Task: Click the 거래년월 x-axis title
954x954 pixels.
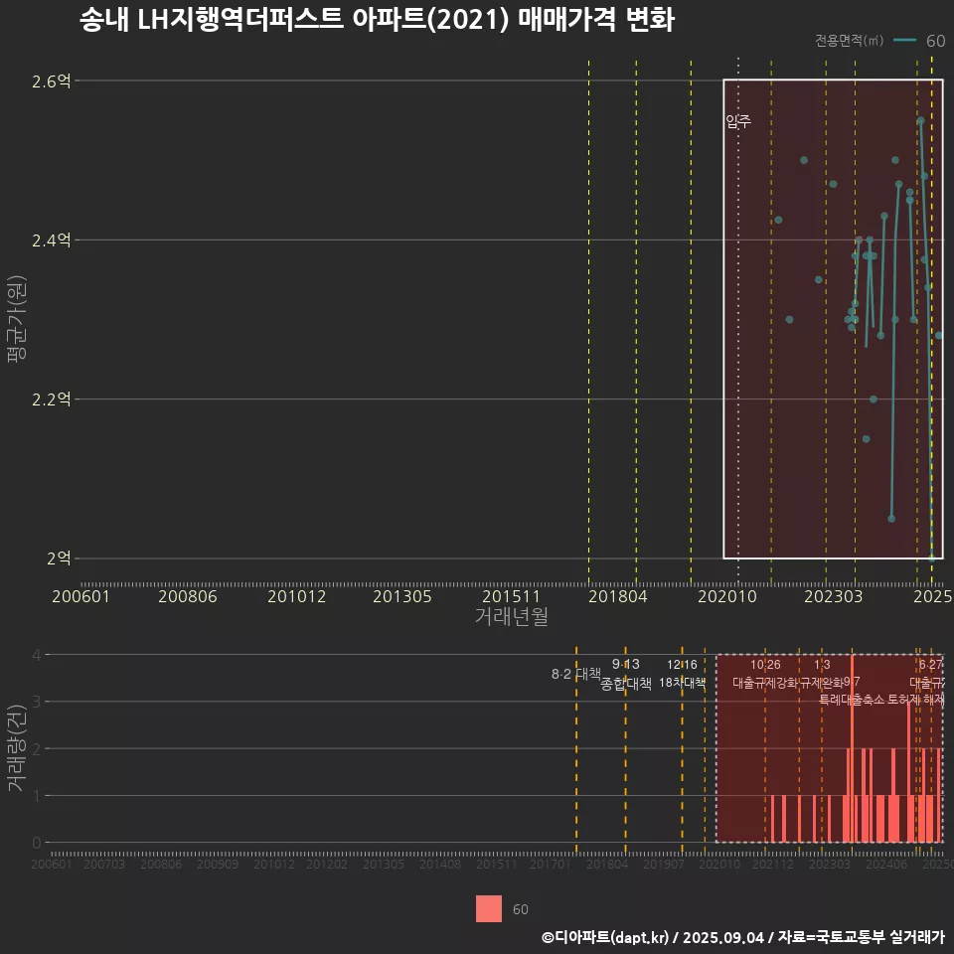Action: [511, 617]
